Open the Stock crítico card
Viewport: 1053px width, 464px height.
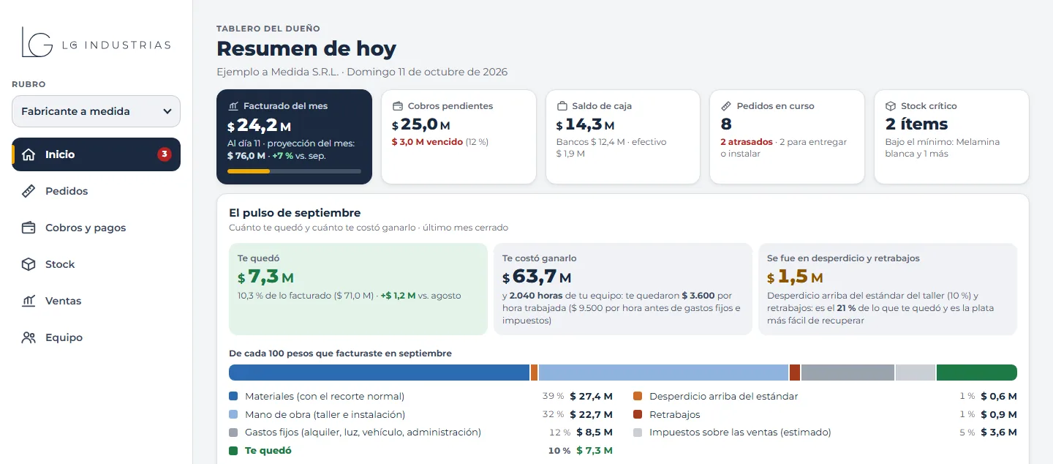click(951, 137)
